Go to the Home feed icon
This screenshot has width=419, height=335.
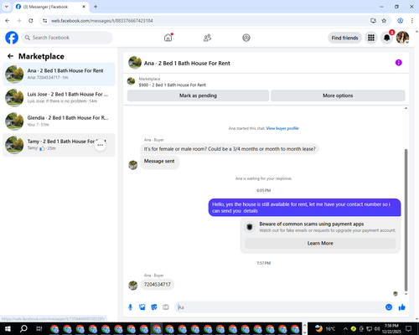click(x=168, y=38)
